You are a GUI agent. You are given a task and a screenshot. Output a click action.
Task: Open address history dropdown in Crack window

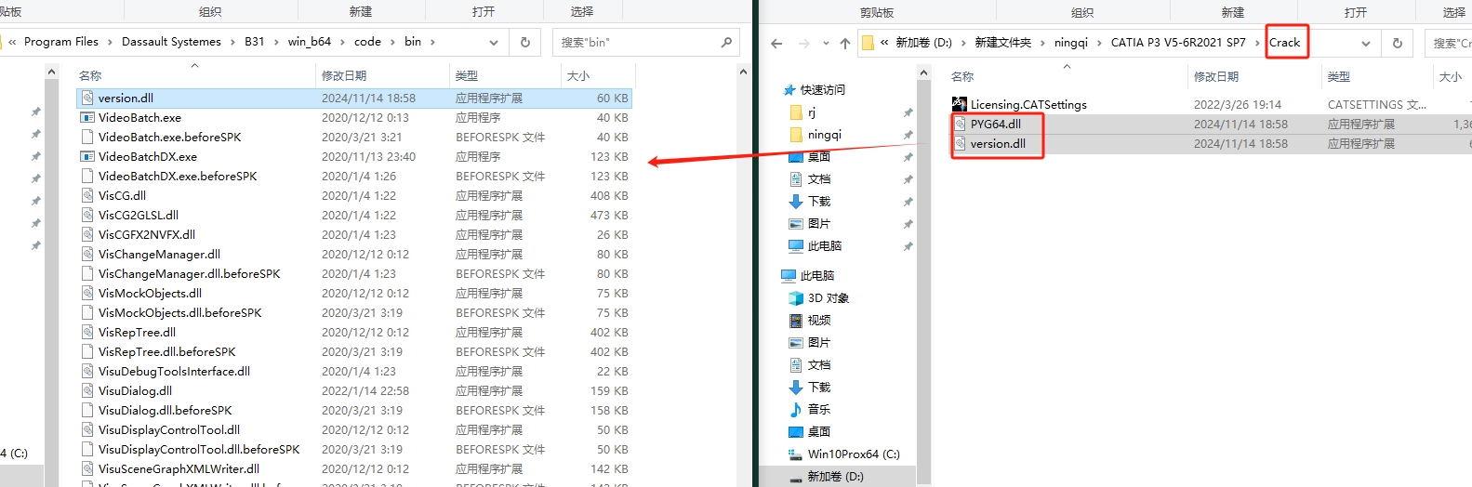(x=1365, y=43)
